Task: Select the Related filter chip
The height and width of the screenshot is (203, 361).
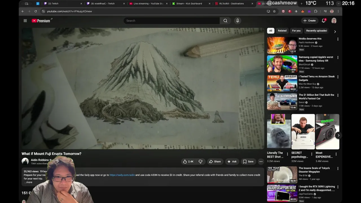Action: click(282, 31)
